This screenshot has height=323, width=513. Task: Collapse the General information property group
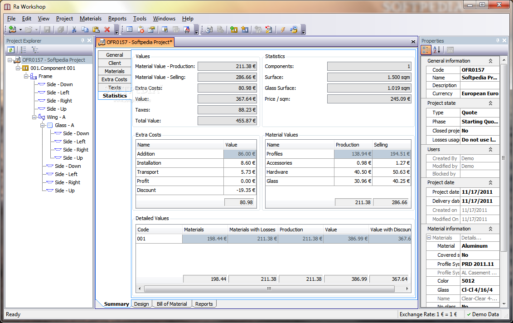tap(490, 61)
